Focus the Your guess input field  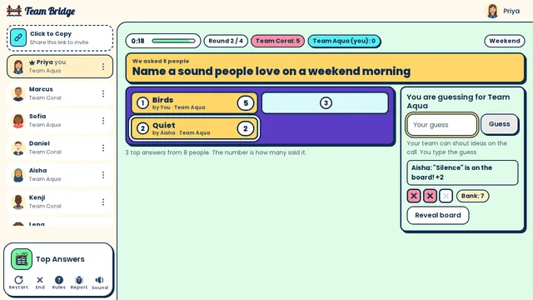(442, 124)
